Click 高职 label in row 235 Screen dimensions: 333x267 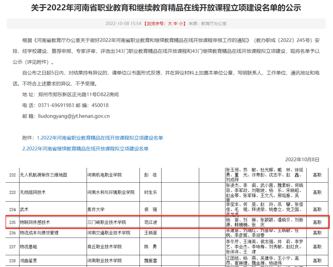pos(317,222)
